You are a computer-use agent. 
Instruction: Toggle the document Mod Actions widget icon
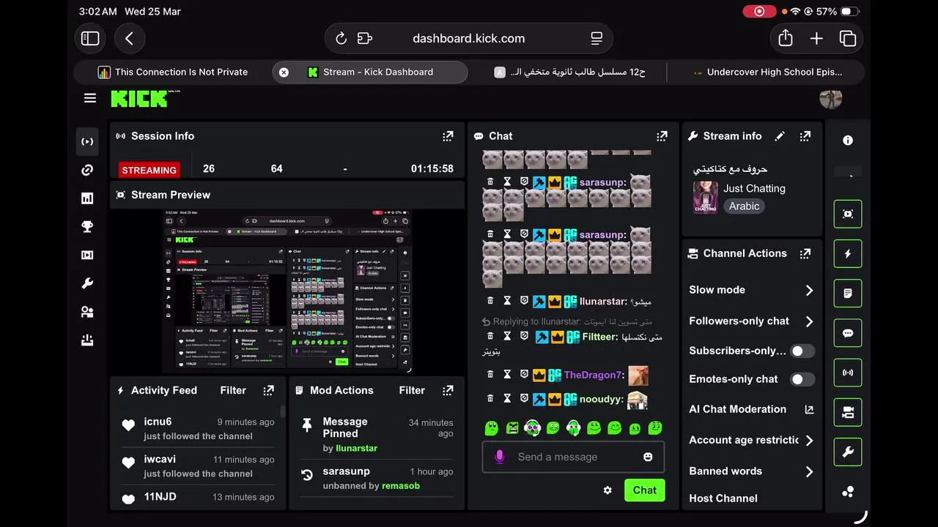coord(848,294)
